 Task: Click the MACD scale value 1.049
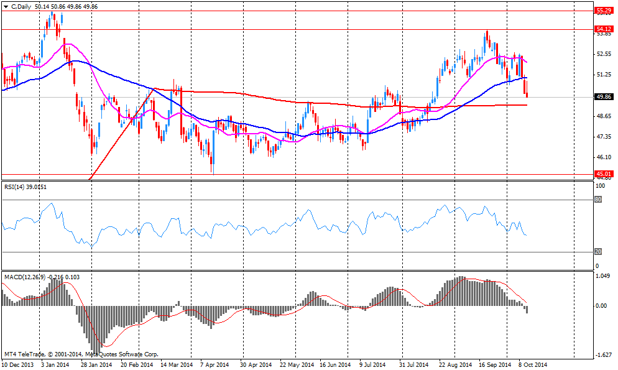(x=603, y=276)
